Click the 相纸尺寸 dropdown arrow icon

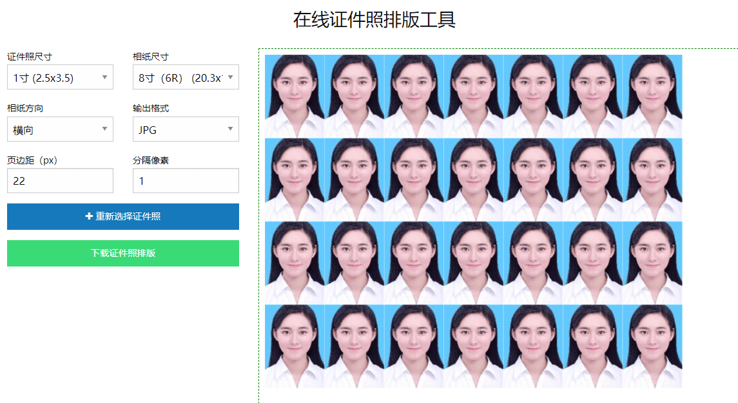[x=231, y=77]
